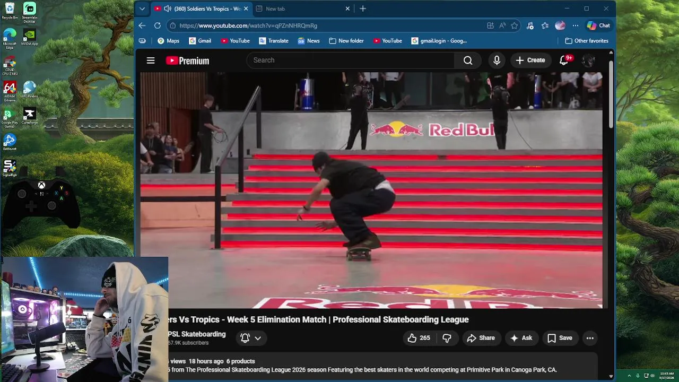Viewport: 679px width, 382px height.
Task: Open ARC Raiders desktop shortcut
Action: click(30, 90)
